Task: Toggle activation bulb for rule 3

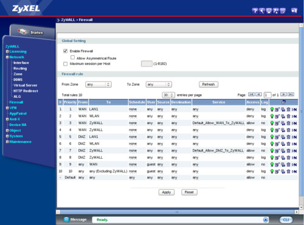Action: point(272,123)
